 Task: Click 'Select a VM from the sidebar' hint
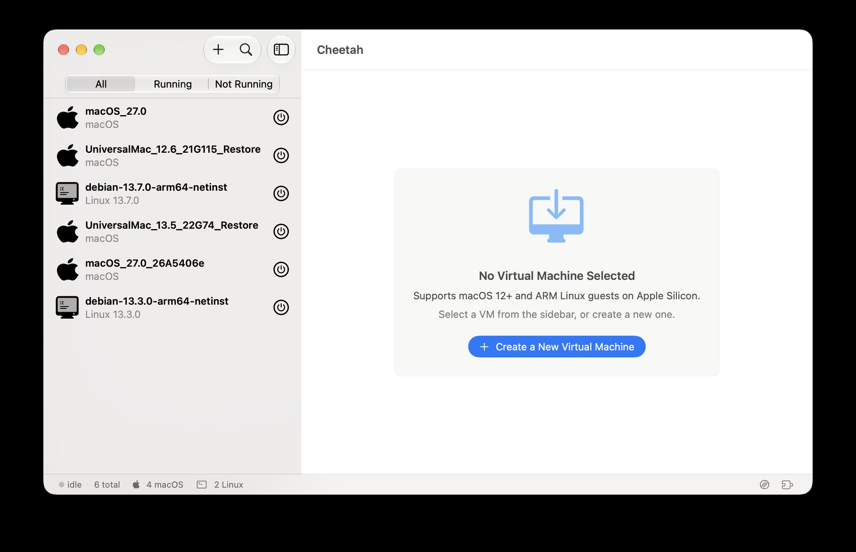pos(556,315)
